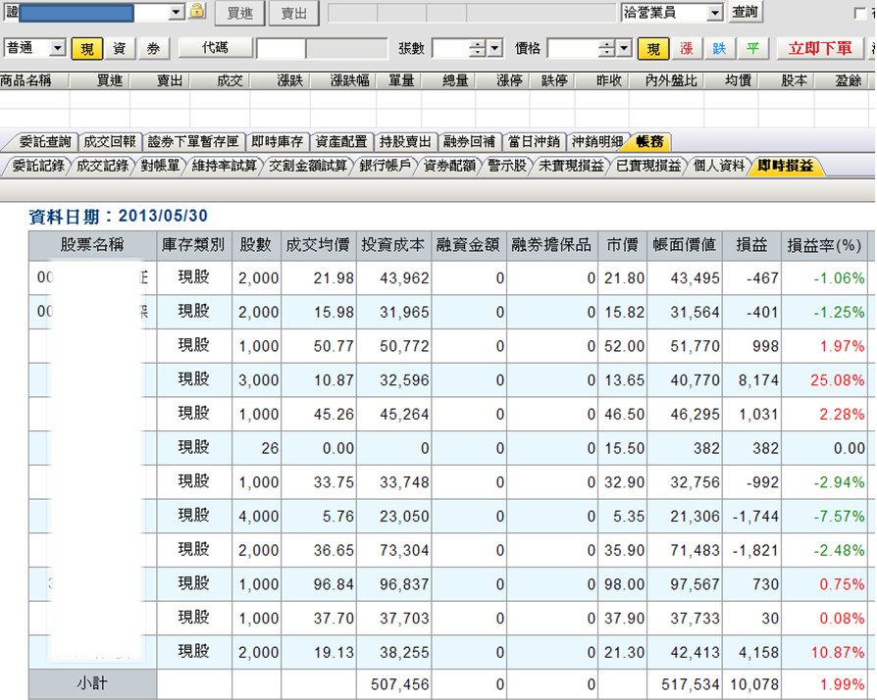Tick the checkbox at top right corner
877x700 pixels.
(860, 13)
